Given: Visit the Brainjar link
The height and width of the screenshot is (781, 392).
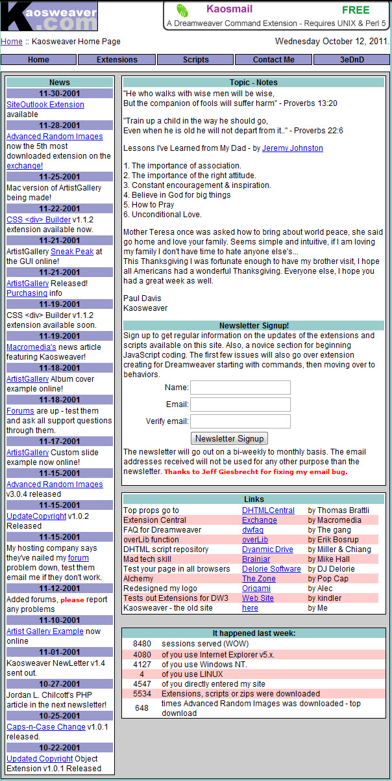Looking at the screenshot, I should 256,559.
